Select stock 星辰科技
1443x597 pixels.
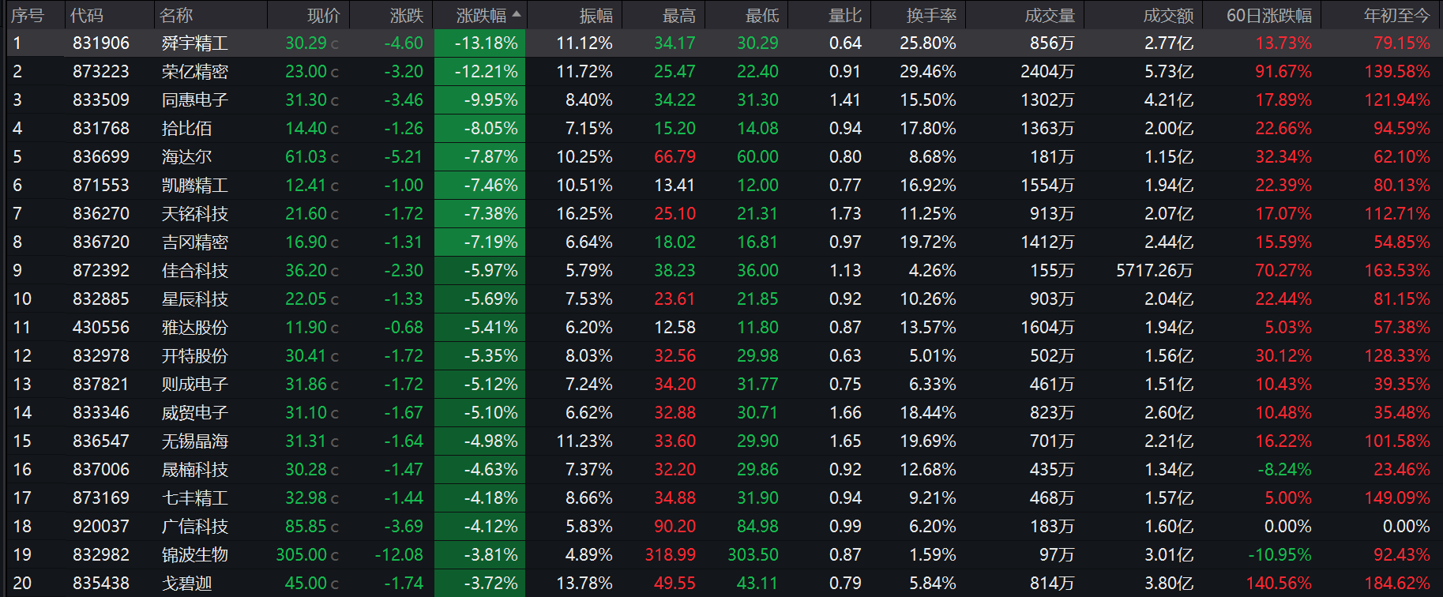pos(195,299)
